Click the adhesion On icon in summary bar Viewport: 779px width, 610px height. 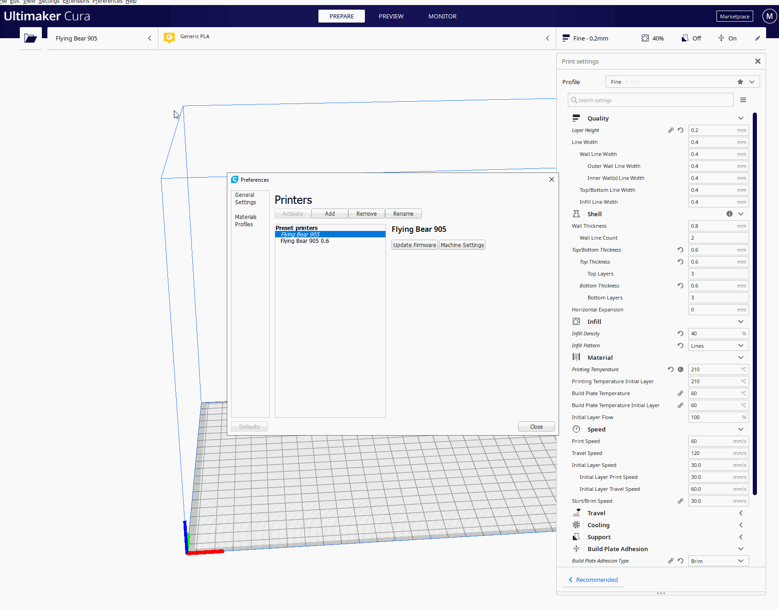721,38
